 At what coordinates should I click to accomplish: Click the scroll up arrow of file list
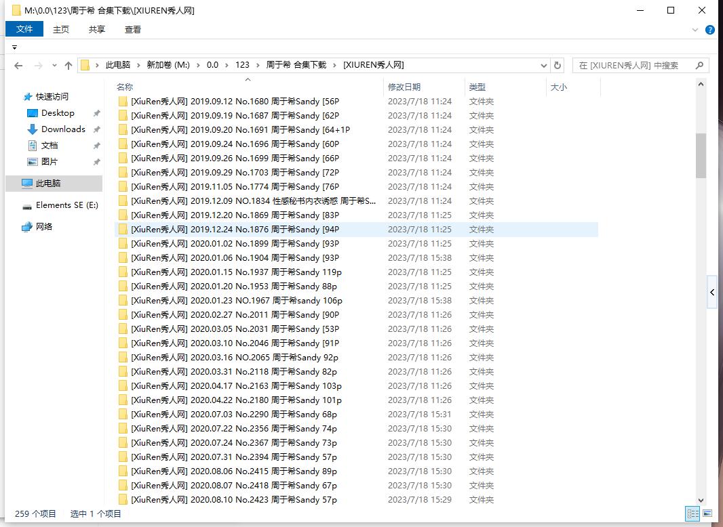(701, 84)
